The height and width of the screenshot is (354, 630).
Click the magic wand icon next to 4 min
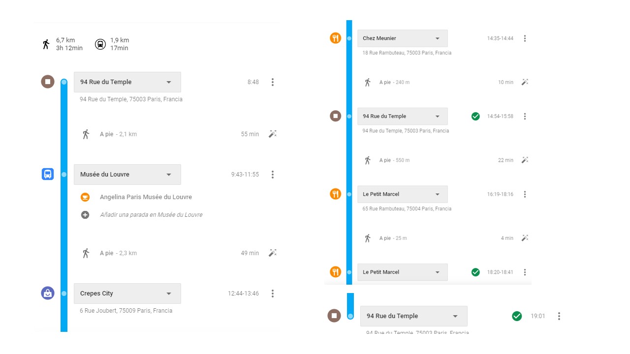click(525, 238)
